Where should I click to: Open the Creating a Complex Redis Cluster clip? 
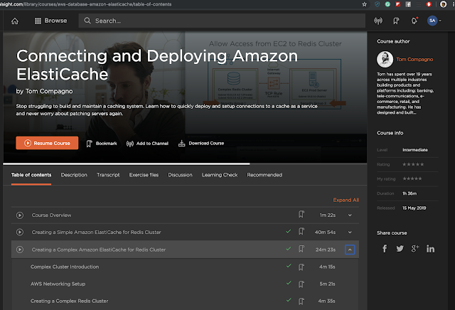click(x=70, y=301)
